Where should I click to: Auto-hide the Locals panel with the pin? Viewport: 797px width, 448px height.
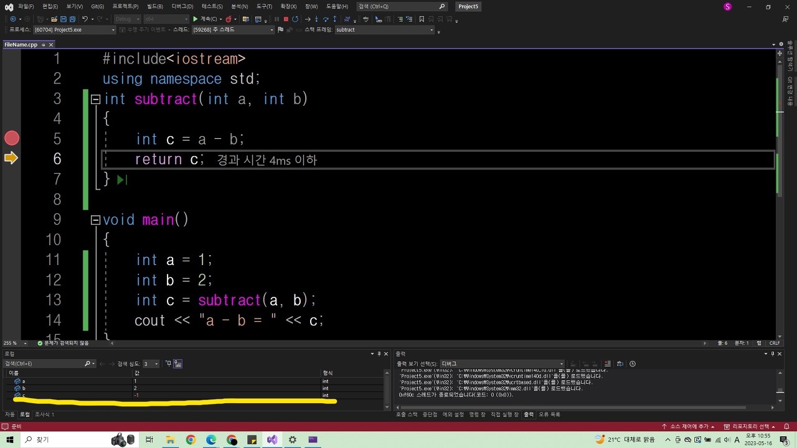pyautogui.click(x=379, y=353)
